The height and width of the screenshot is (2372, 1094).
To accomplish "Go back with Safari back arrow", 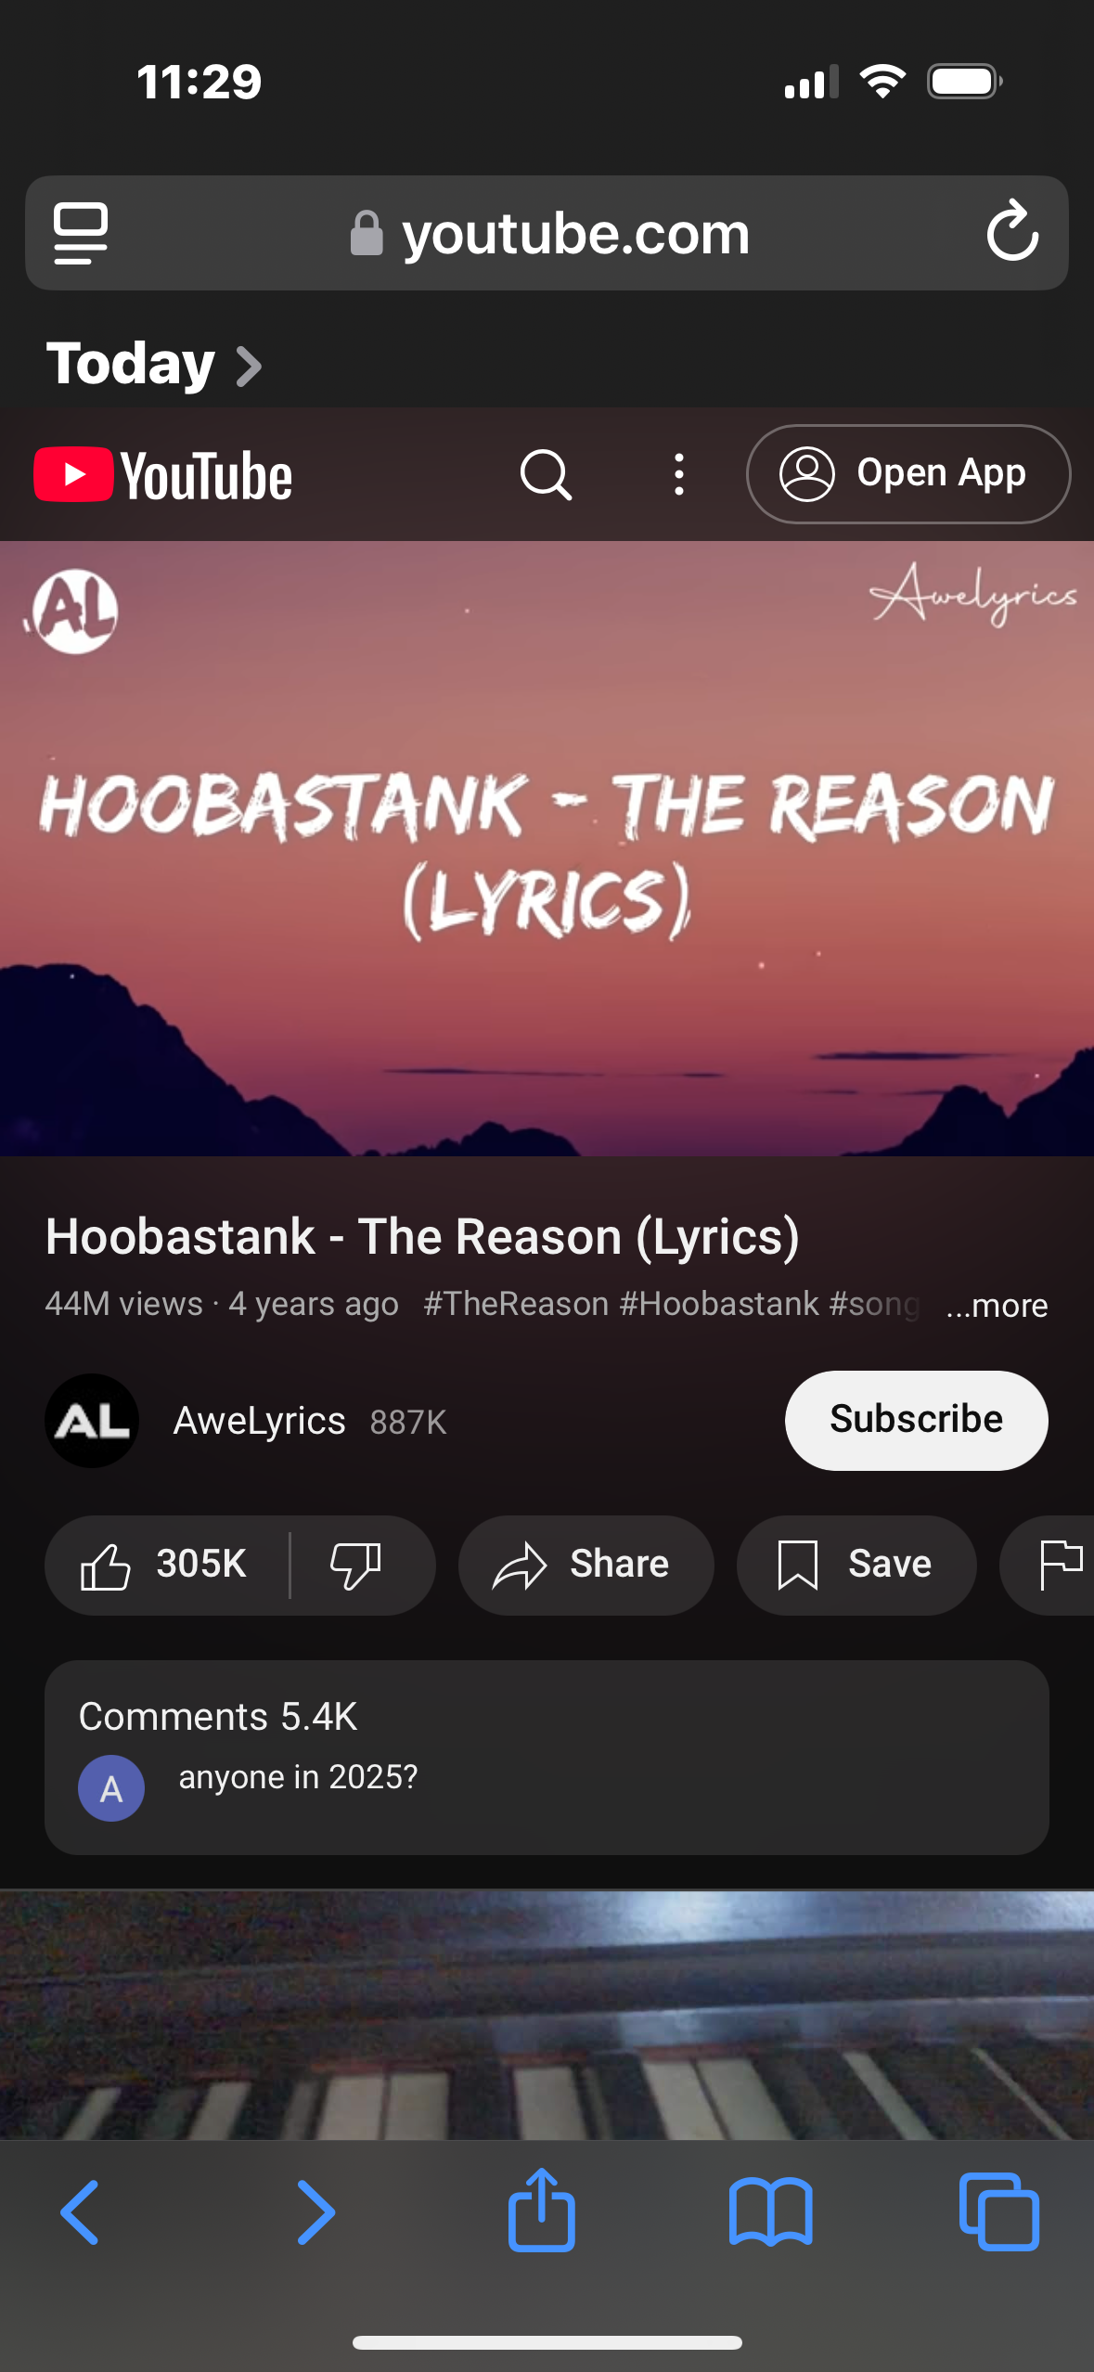I will click(x=80, y=2212).
